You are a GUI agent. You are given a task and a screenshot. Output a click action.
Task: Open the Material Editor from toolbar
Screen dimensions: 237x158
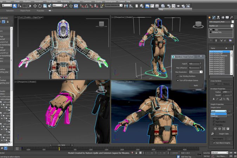(163, 6)
